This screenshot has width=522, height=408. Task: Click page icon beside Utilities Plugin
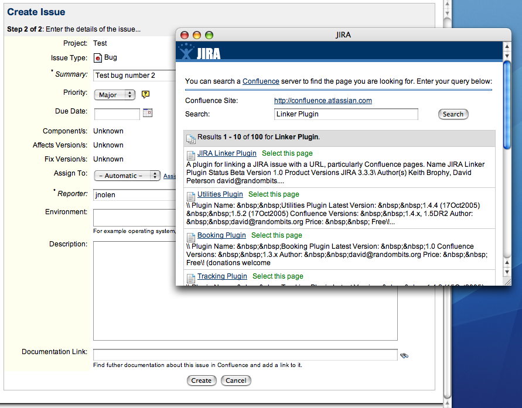click(191, 196)
